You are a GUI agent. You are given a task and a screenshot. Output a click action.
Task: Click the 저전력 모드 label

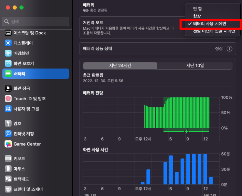pos(93,22)
